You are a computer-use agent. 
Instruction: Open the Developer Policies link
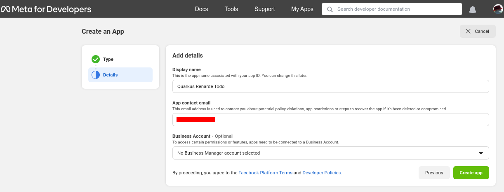point(322,173)
